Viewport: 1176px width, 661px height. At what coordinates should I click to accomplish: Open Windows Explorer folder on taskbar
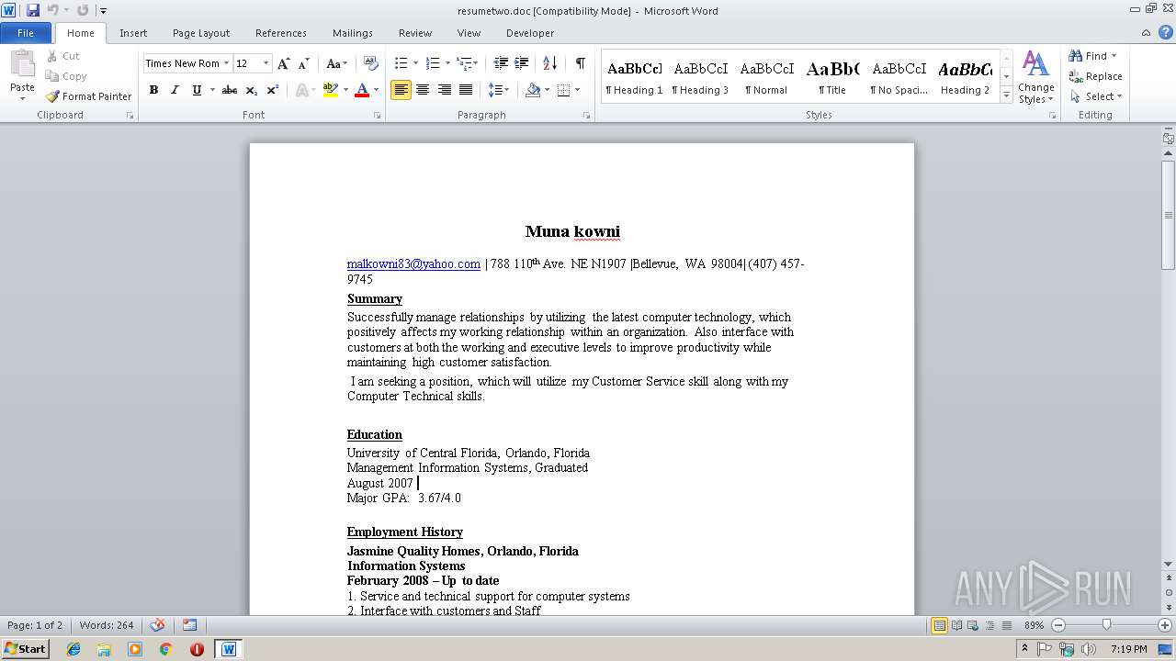[104, 649]
